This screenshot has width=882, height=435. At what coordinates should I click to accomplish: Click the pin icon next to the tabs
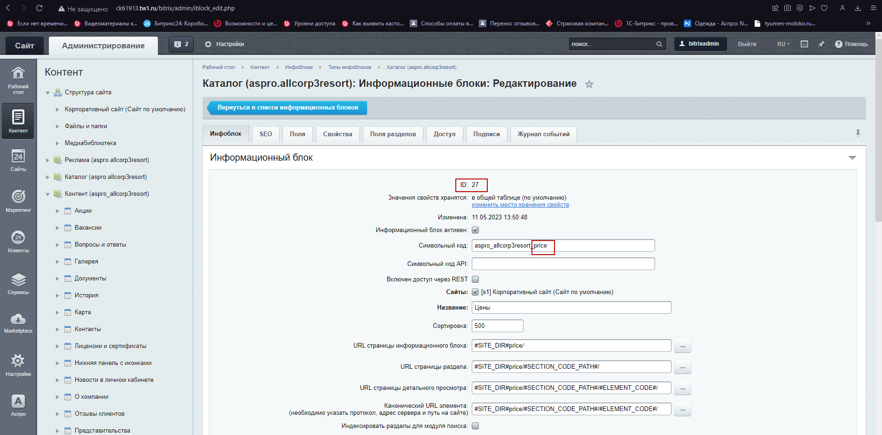click(858, 133)
